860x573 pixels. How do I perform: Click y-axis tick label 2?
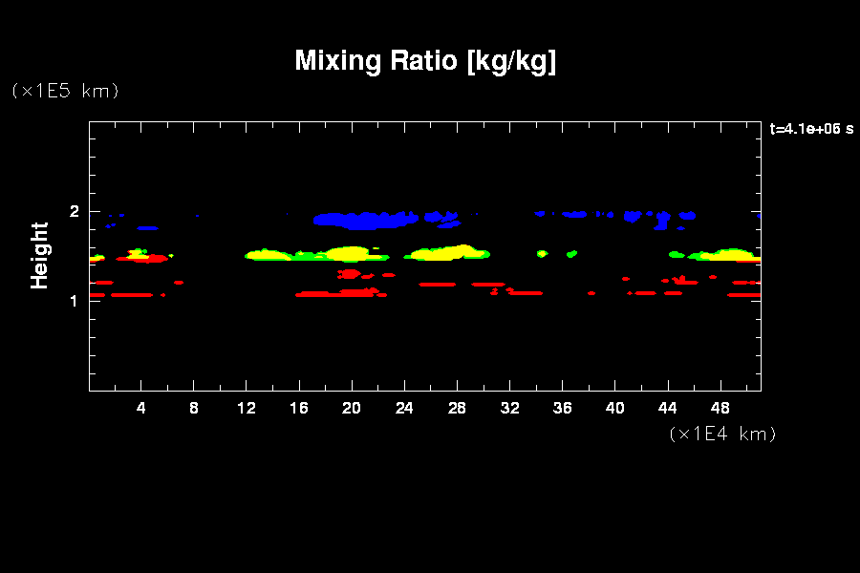click(x=75, y=212)
